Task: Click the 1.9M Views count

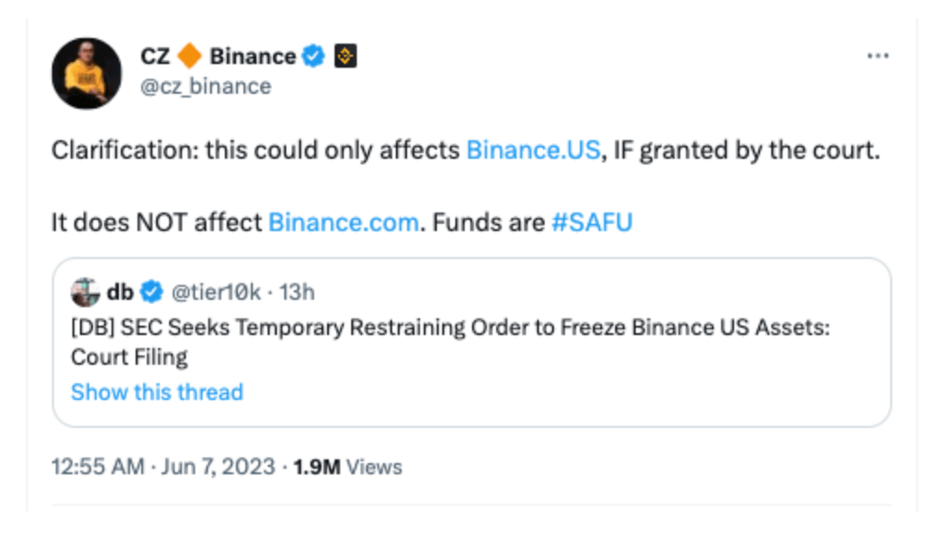Action: pos(348,467)
